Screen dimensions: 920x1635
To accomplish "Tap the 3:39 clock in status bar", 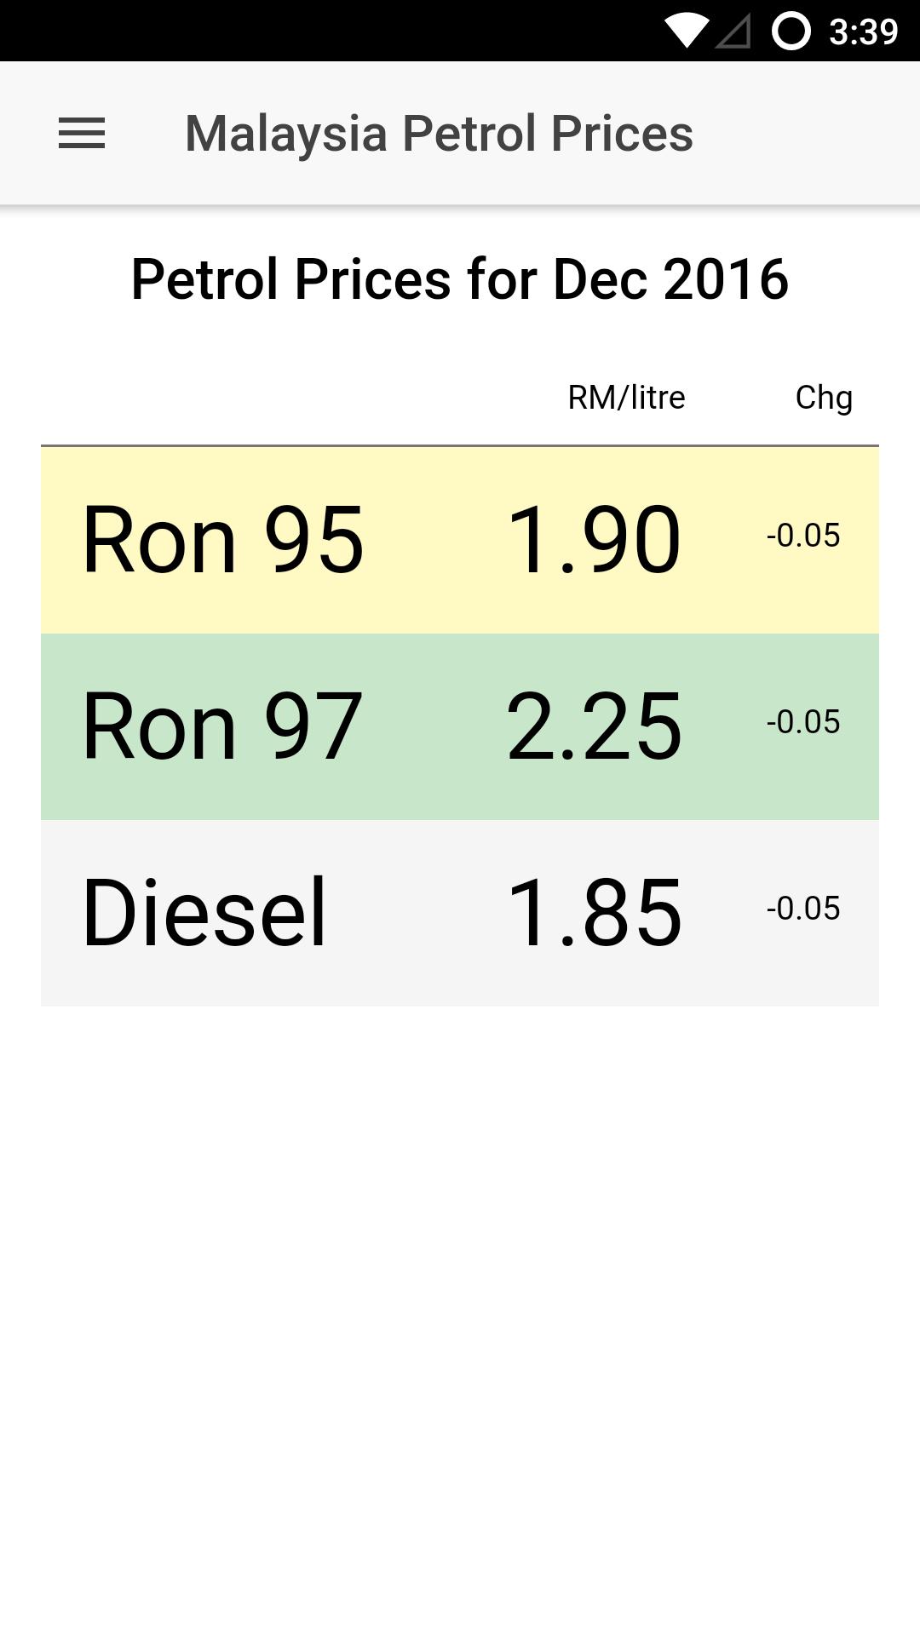I will 863,32.
